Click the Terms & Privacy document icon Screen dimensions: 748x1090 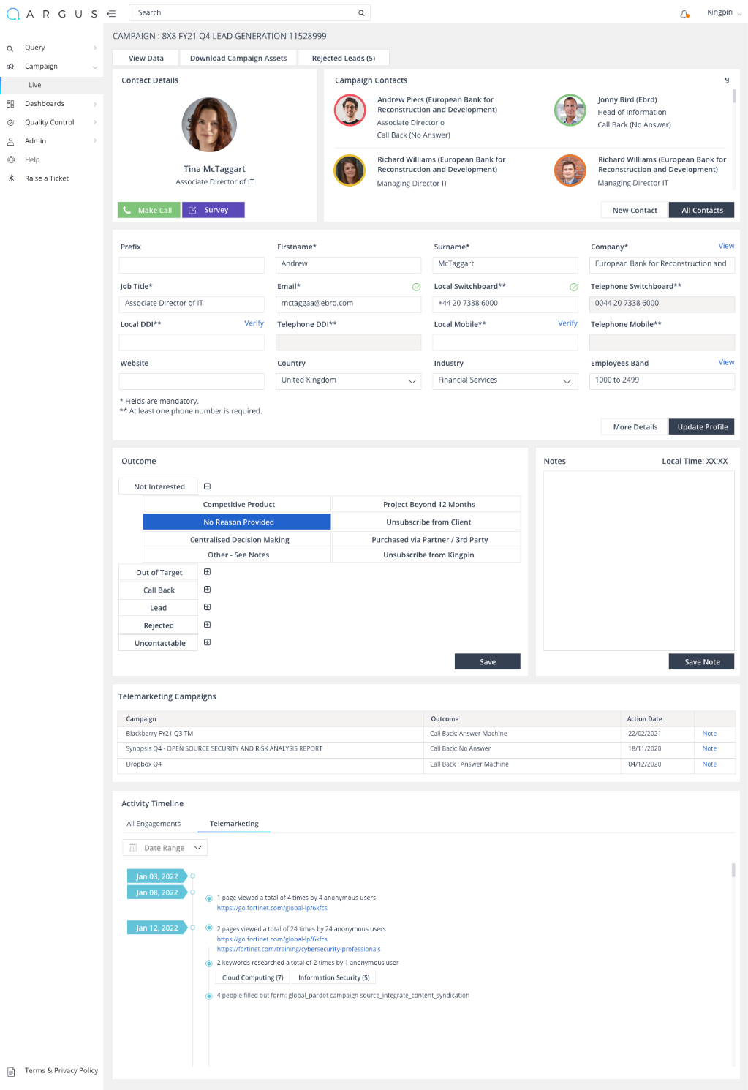(10, 1072)
